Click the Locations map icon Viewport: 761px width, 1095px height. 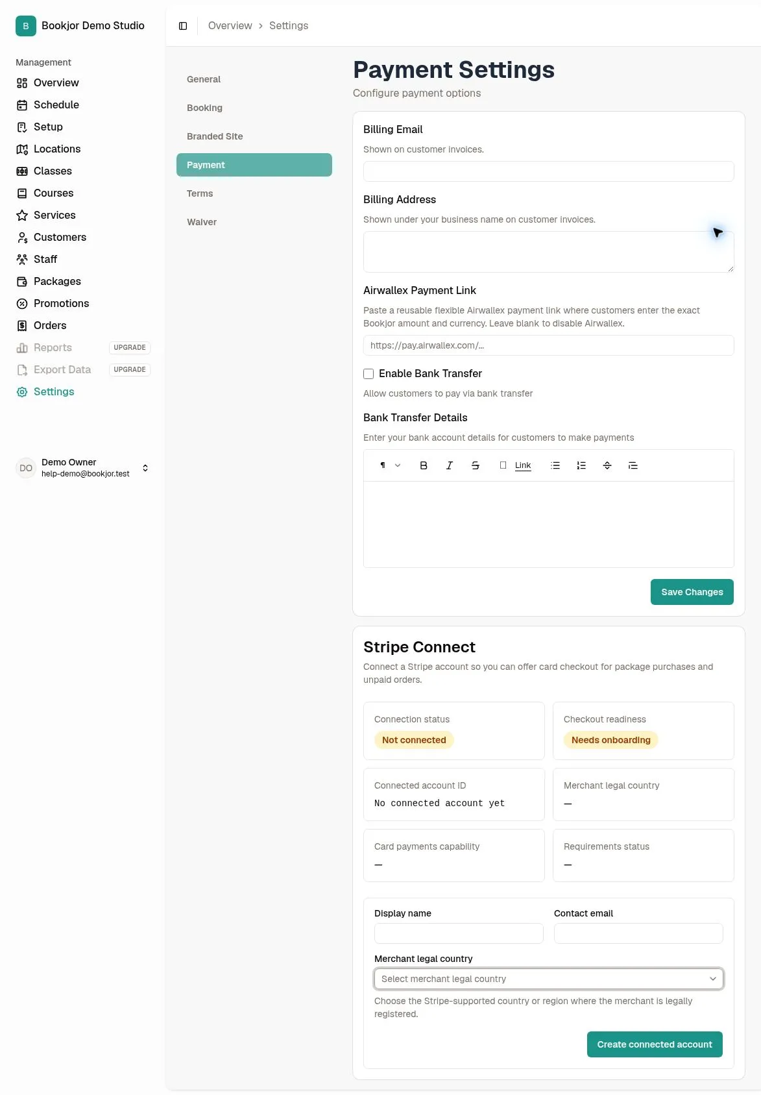[22, 149]
